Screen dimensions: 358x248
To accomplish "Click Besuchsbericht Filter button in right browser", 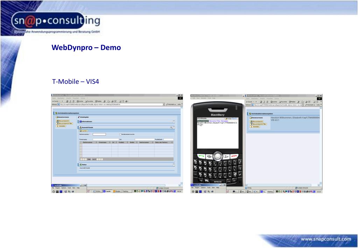I will 258,124.
